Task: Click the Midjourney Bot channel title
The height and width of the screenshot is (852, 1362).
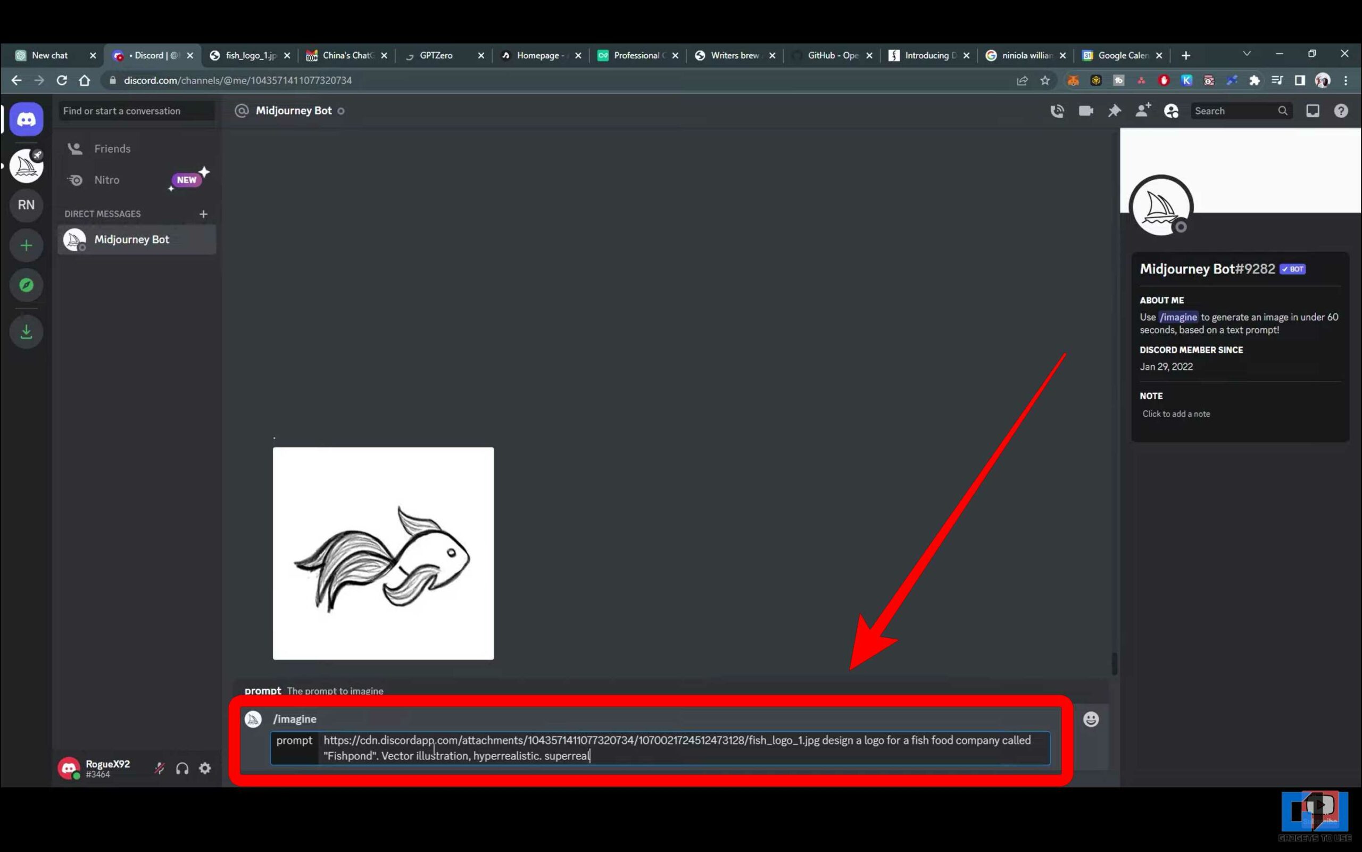Action: coord(294,111)
